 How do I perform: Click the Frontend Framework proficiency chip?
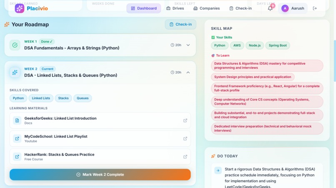point(267,88)
